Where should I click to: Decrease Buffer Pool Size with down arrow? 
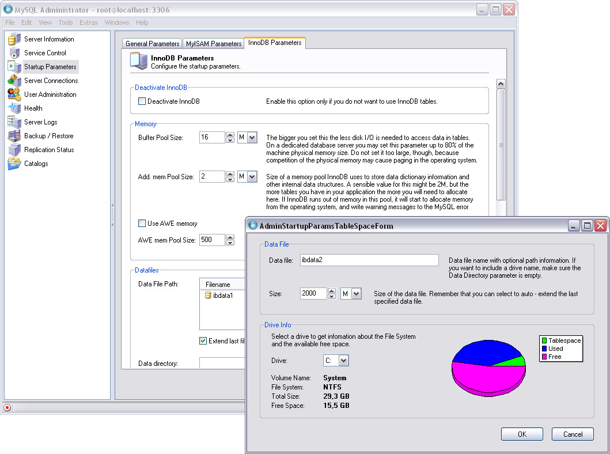(x=230, y=140)
